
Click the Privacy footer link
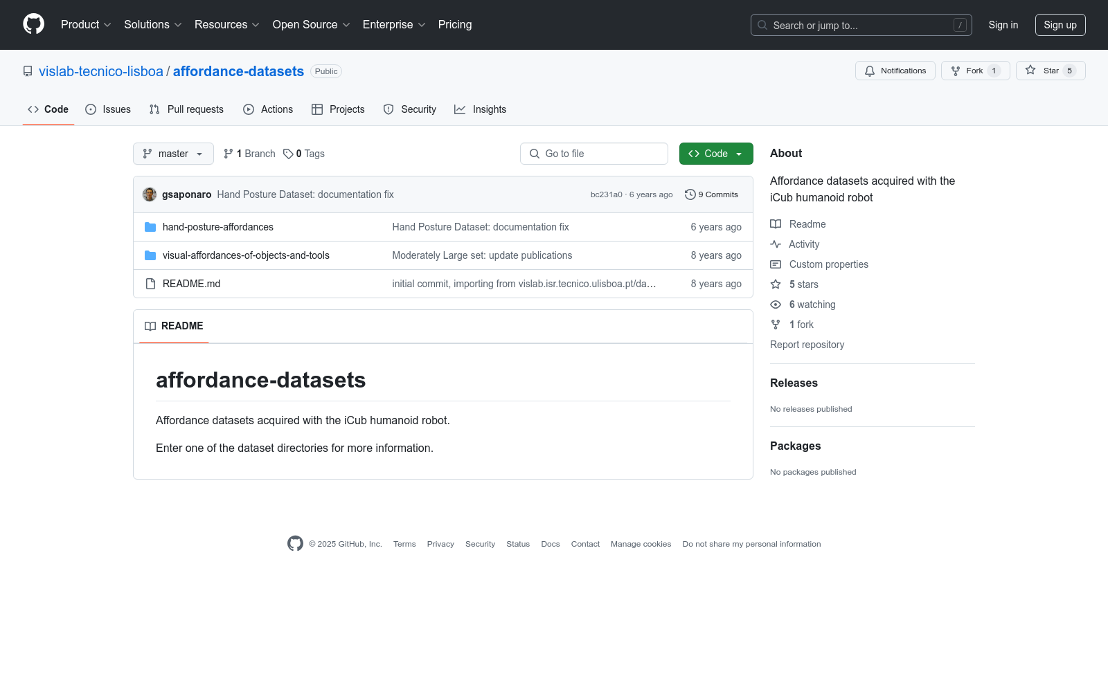click(440, 544)
